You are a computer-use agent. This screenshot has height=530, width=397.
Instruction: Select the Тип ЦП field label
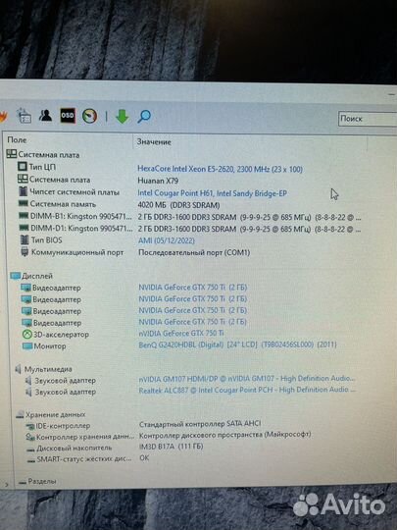(x=42, y=167)
